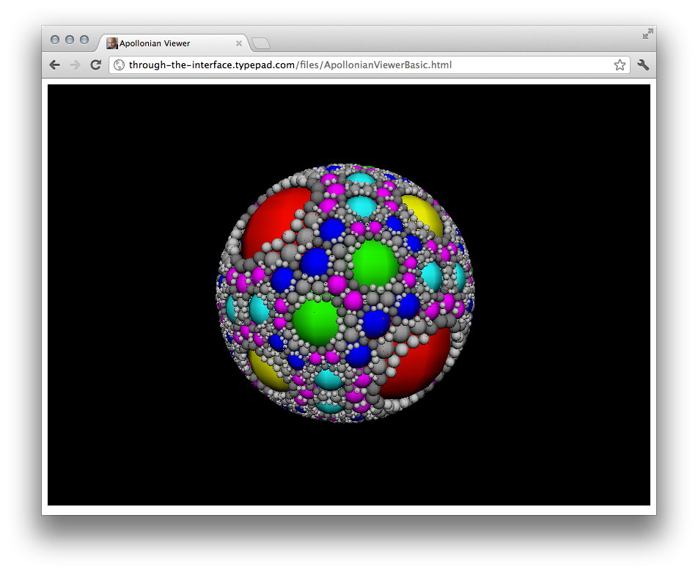Select the lower large green sphere

[x=315, y=321]
